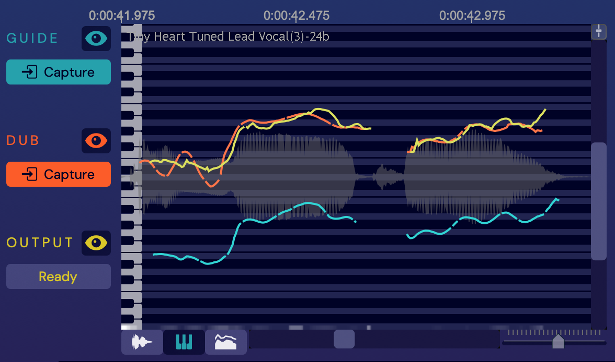Click the 0:00:41.975 timeline marker
The image size is (615, 362).
[122, 16]
